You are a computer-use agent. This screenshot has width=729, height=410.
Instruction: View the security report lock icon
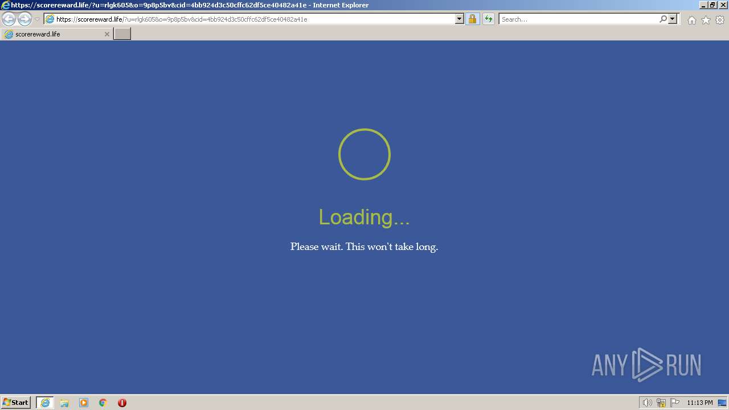coord(472,19)
